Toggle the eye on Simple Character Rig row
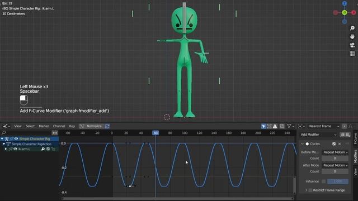This screenshot has height=201, width=358. [x=16, y=138]
